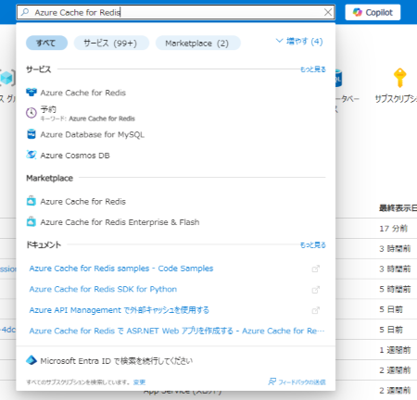Viewport: 417px width, 400px height.
Task: Click external link icon for Code Samples doc
Action: pyautogui.click(x=315, y=269)
